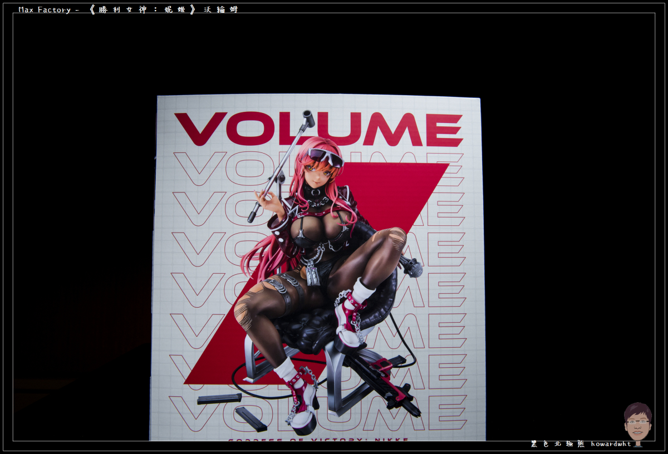
Task: Click the top of the microphone stand
Action: pos(308,118)
